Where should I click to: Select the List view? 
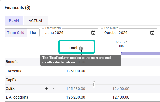click(x=33, y=33)
